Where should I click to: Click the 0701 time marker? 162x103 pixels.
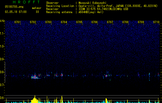18,22
